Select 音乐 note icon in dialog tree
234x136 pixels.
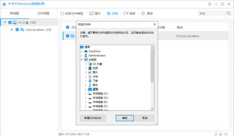90,85
